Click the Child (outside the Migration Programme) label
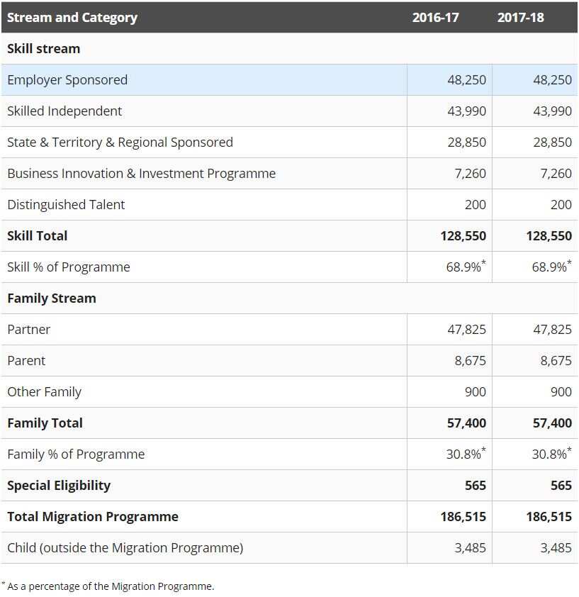This screenshot has height=597, width=579. pos(125,547)
